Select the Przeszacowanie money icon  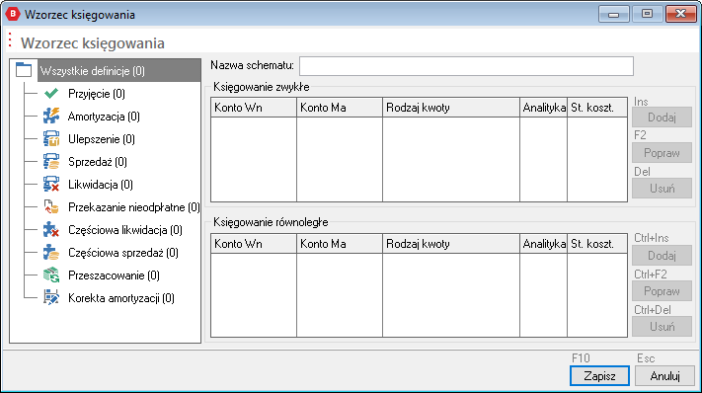click(51, 275)
